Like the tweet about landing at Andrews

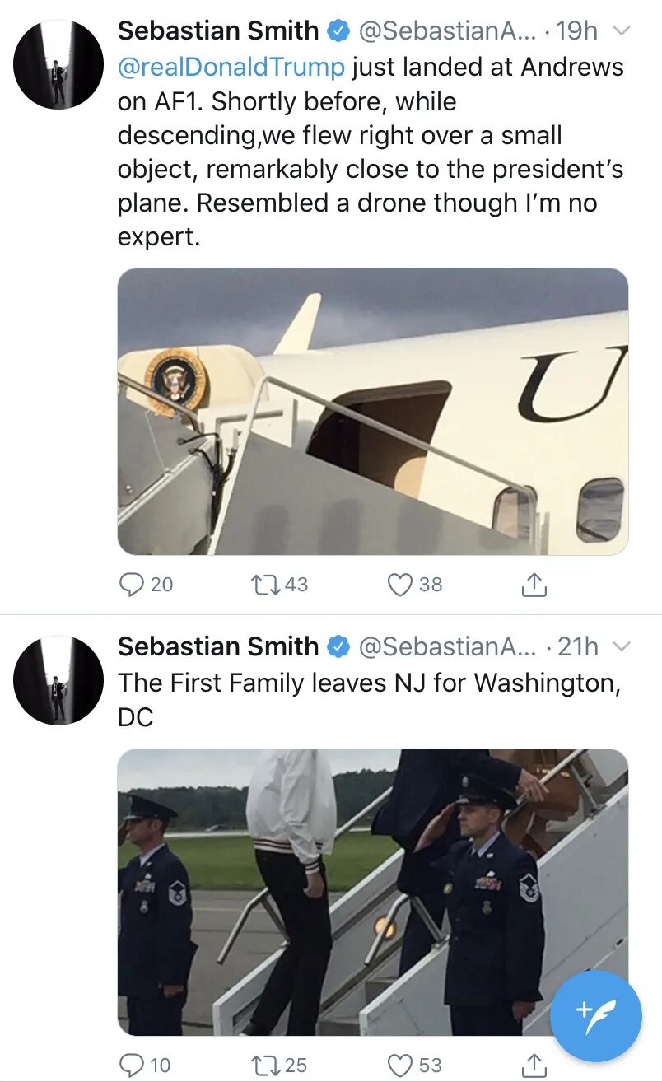point(400,584)
